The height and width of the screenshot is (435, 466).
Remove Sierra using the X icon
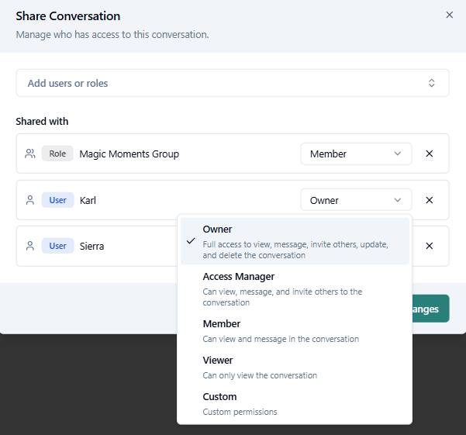tap(429, 246)
